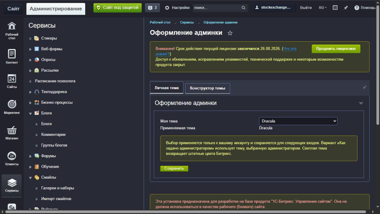
Task: Click the Форумы speech bubbles icon
Action: pyautogui.click(x=36, y=156)
